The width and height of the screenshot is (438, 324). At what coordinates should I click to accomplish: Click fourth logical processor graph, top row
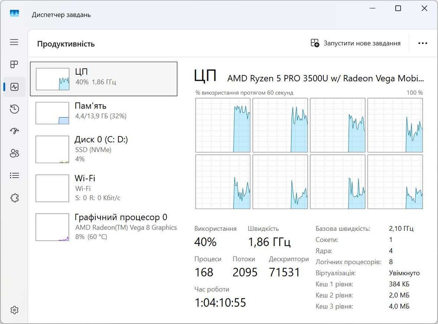tap(395, 125)
